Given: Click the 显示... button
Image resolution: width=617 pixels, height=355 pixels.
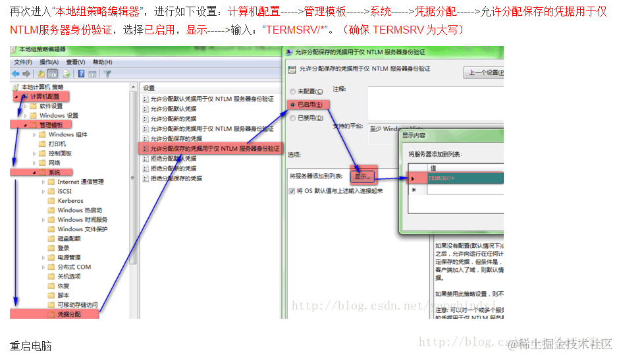Looking at the screenshot, I should tap(362, 177).
